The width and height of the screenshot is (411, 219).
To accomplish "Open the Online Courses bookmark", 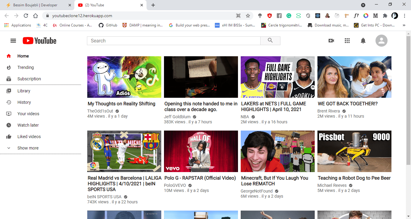I will (x=73, y=25).
